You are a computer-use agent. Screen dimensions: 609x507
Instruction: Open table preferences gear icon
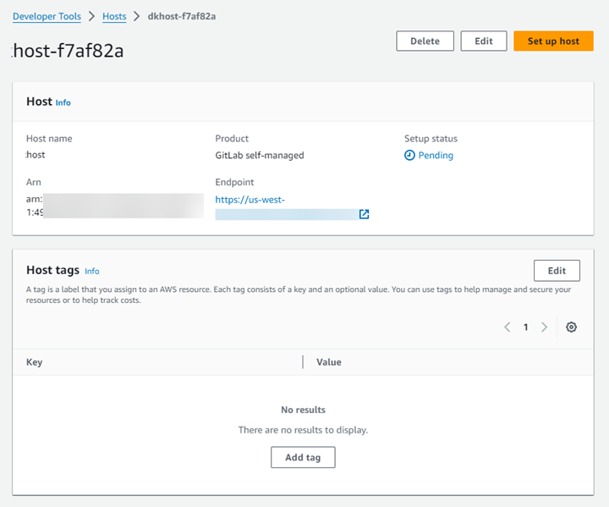pyautogui.click(x=572, y=328)
